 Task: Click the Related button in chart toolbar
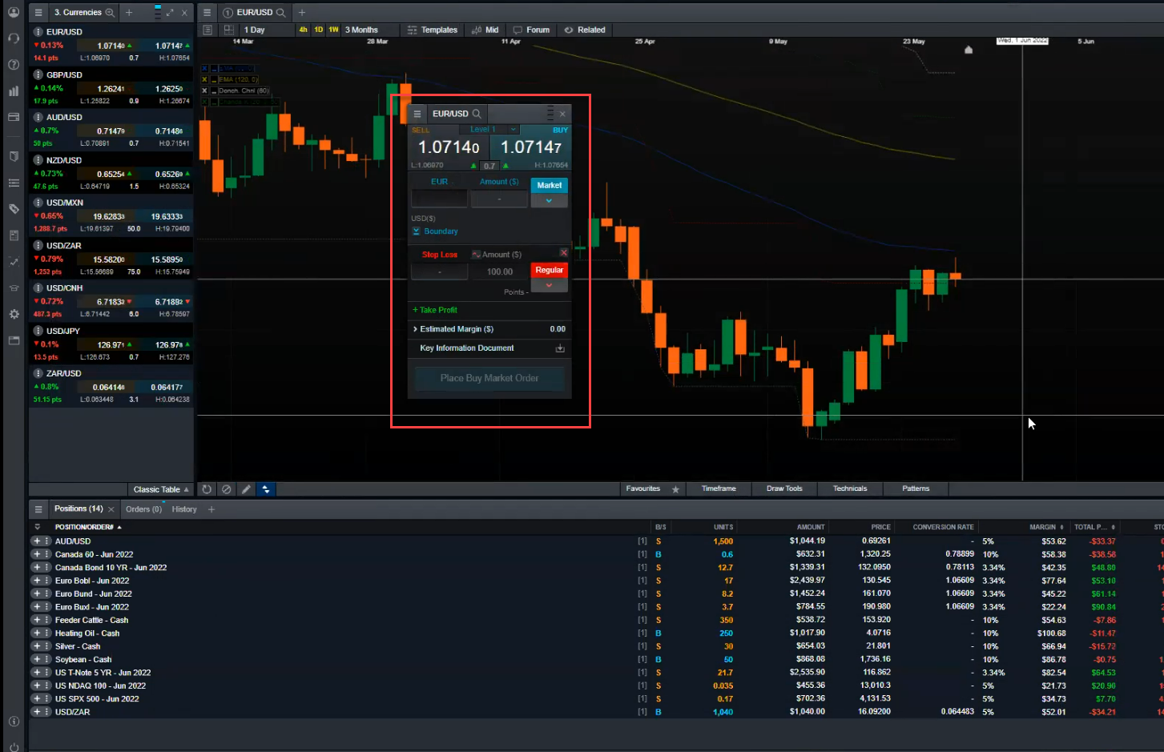point(585,30)
